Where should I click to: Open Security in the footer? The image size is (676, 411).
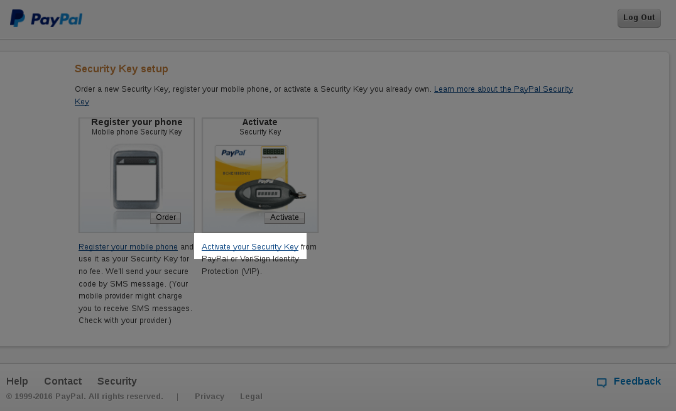pyautogui.click(x=117, y=381)
